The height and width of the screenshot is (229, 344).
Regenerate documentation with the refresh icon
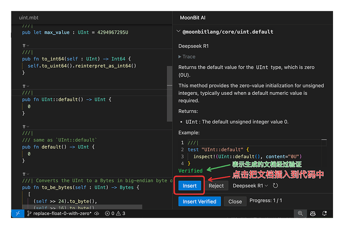[275, 186]
